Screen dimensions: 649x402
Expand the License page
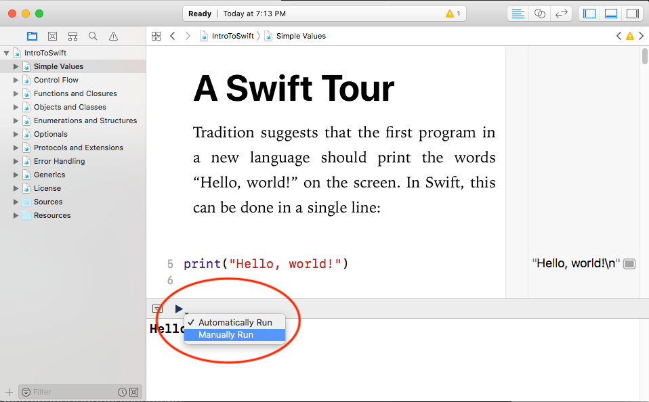click(16, 188)
